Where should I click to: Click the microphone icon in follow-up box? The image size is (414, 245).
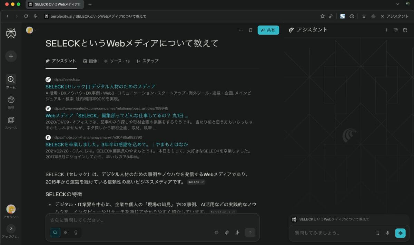click(x=237, y=233)
